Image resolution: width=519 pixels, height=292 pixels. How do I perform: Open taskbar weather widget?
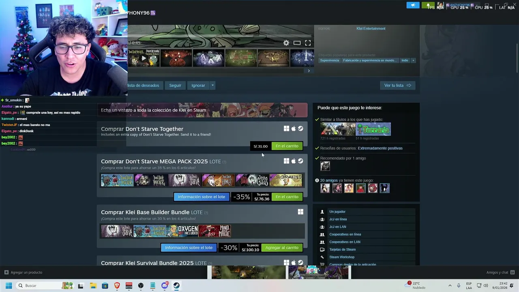415,286
